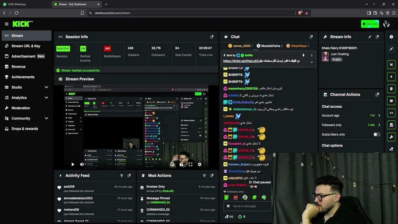Reload the browser page
The height and width of the screenshot is (224, 398).
pos(16,13)
